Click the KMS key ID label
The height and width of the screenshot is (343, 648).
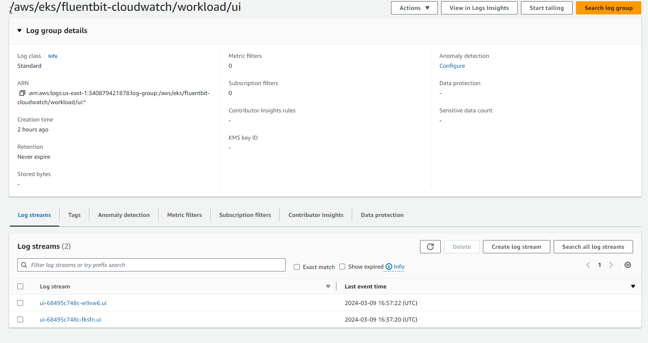243,138
